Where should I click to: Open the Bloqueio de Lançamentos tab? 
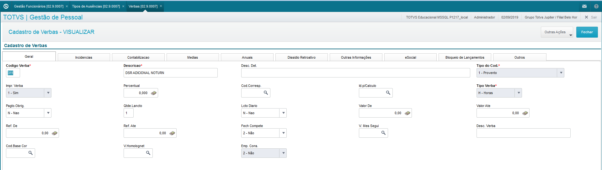(x=465, y=57)
